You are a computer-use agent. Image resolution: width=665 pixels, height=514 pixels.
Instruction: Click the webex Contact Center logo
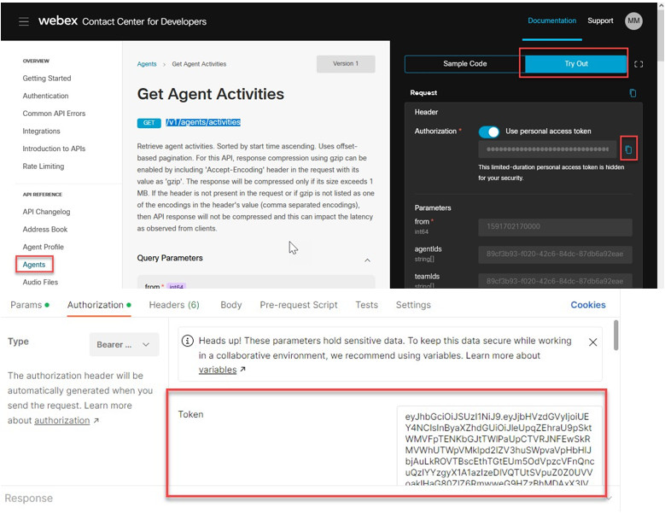(x=123, y=21)
